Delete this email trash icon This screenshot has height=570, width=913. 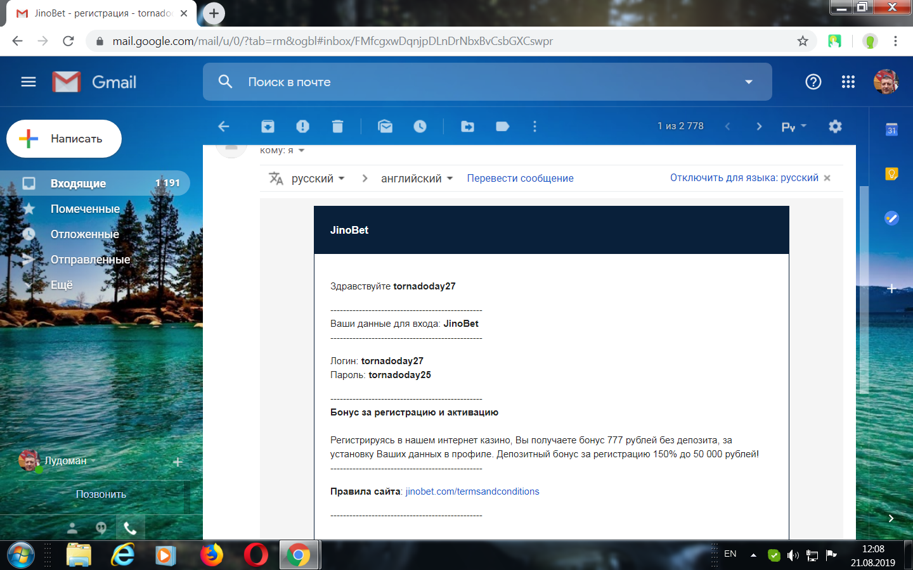(x=337, y=126)
